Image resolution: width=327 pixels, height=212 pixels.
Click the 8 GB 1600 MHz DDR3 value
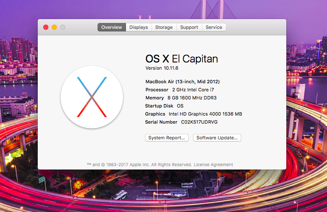coord(192,98)
